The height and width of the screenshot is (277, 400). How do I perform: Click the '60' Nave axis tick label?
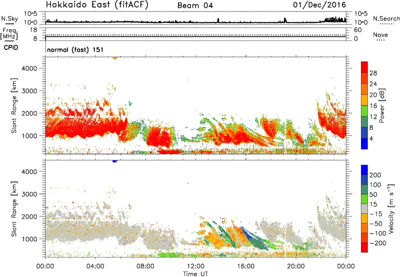click(358, 30)
